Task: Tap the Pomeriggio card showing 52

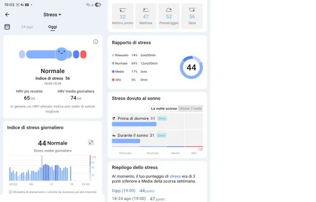Action: point(169,16)
